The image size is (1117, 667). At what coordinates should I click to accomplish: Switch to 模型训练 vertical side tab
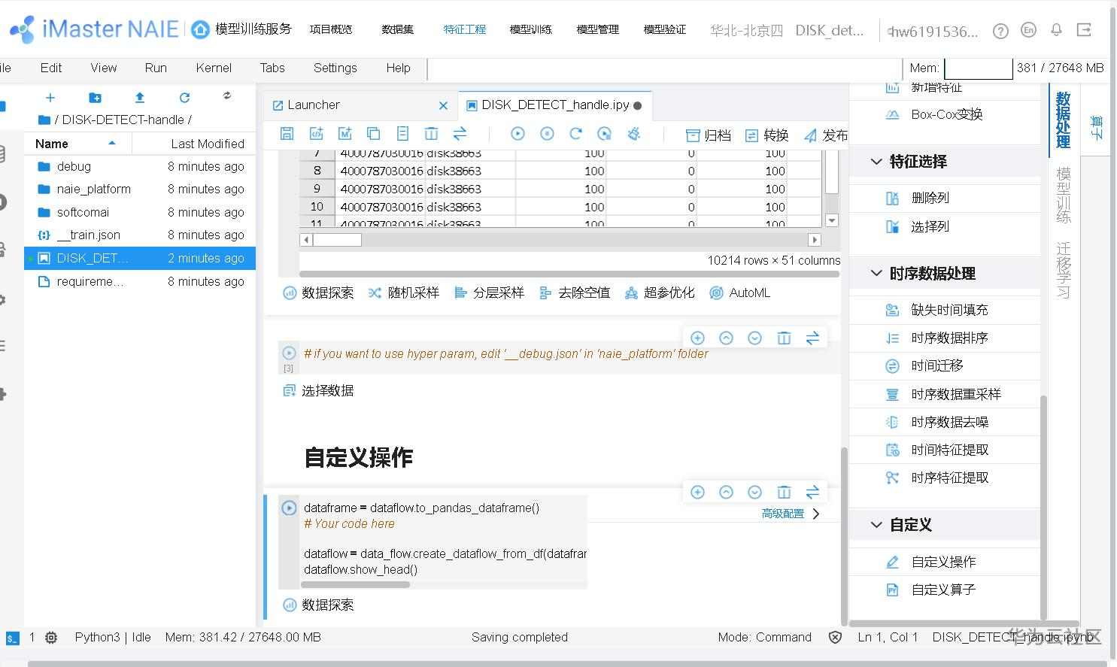click(1063, 196)
